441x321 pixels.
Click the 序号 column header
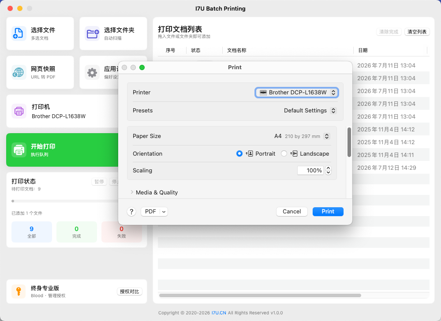pyautogui.click(x=170, y=50)
